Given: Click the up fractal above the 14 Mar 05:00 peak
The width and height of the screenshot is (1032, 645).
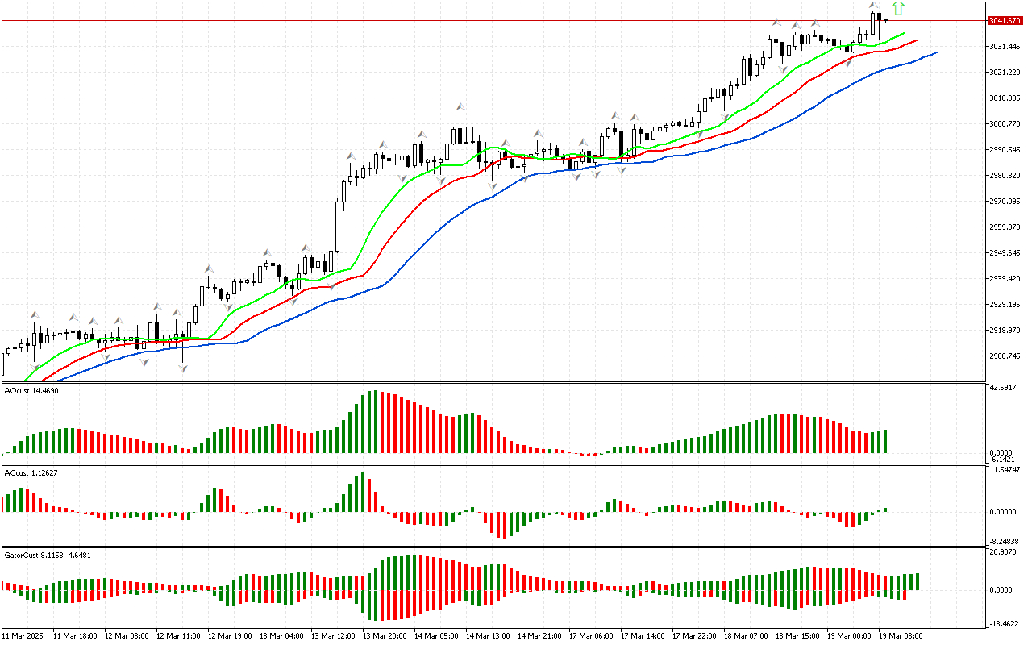Looking at the screenshot, I should click(x=460, y=106).
